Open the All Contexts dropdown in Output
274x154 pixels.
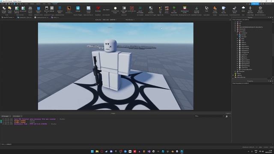click(17, 116)
